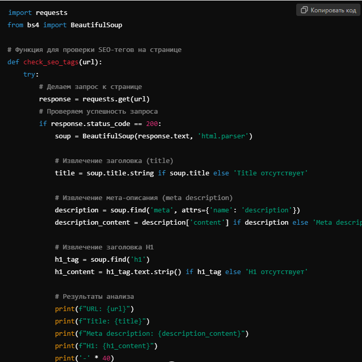Click the print statement with URL: {url}
The width and height of the screenshot is (362, 362).
(94, 309)
